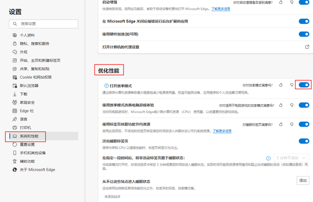Click 从不让这些站点进入睡眠状态 label

126,181
